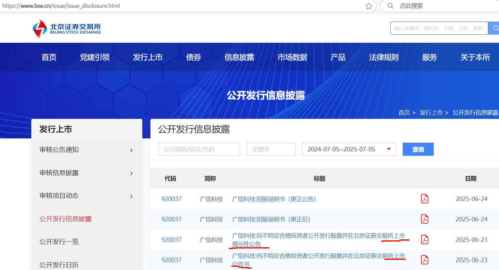The height and width of the screenshot is (270, 499).
Task: Open PDF of 招股说明书（更正后）
Action: 424,219
